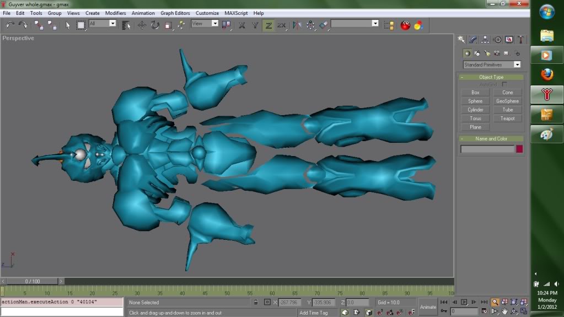Screen dimensions: 564x317
Task: Click the Array tool icon
Action: coord(310,25)
